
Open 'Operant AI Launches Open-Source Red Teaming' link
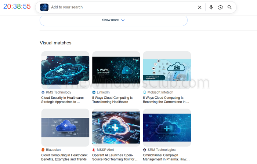point(115,157)
